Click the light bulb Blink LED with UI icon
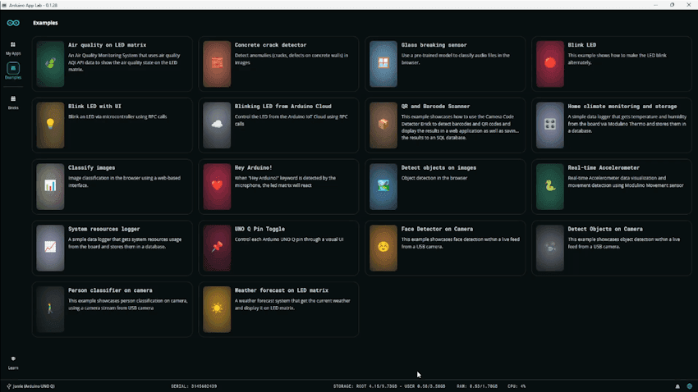698x392 pixels. click(50, 125)
